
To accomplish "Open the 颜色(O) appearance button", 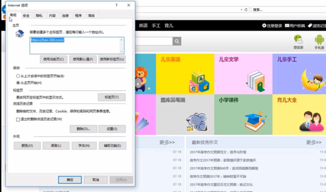I will 27,146.
